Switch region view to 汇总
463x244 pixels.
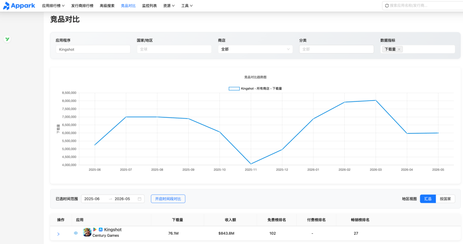pyautogui.click(x=428, y=199)
